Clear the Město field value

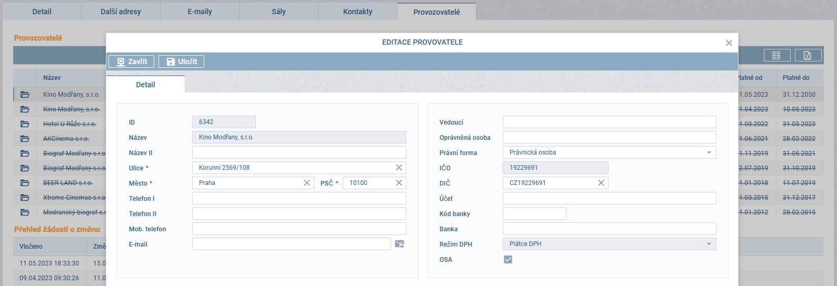[x=306, y=183]
